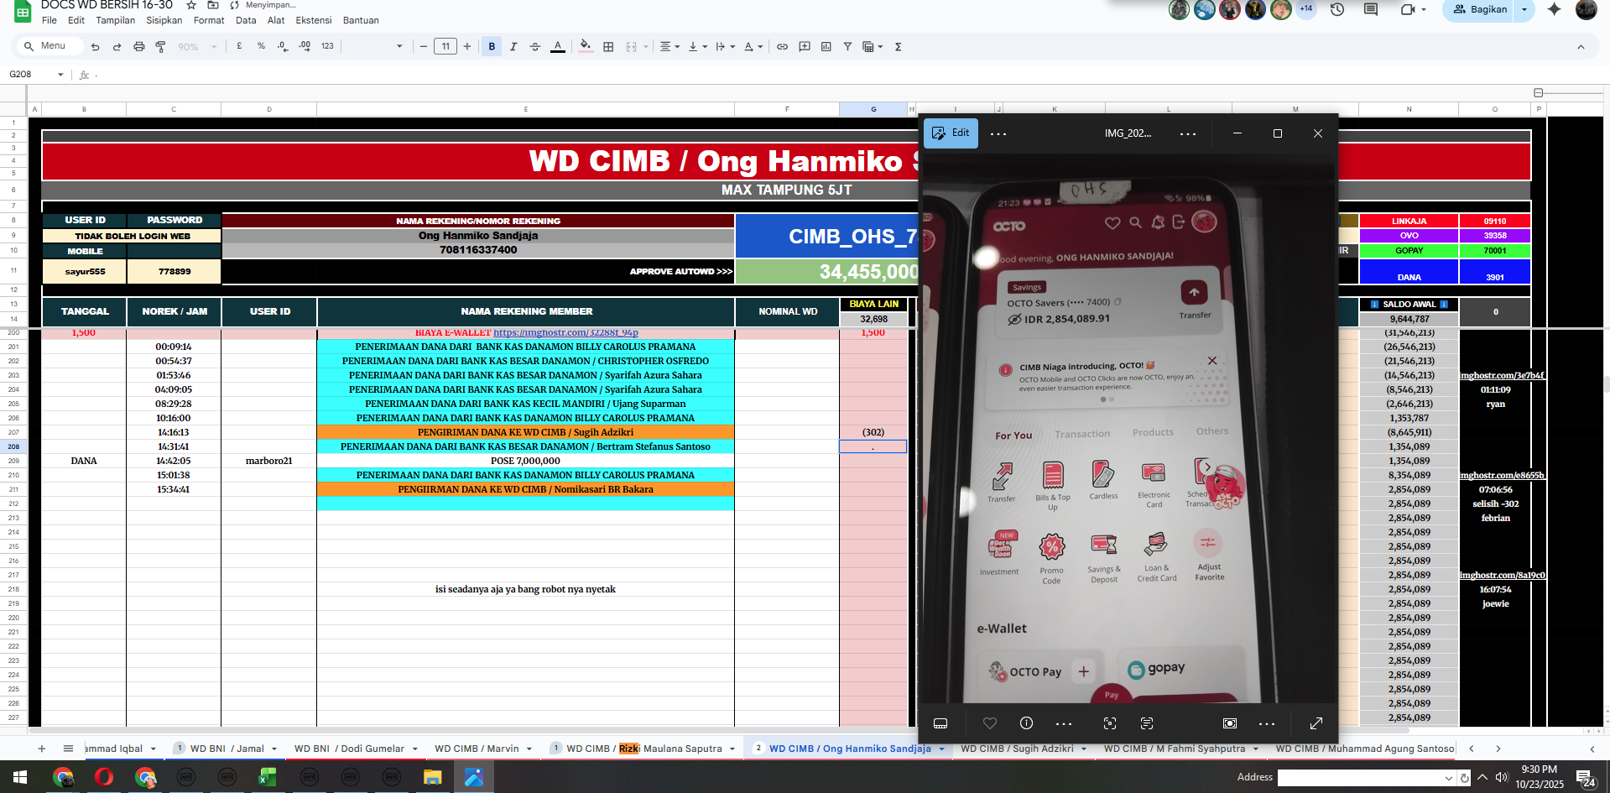Open zoom 90% dropdown

(197, 47)
